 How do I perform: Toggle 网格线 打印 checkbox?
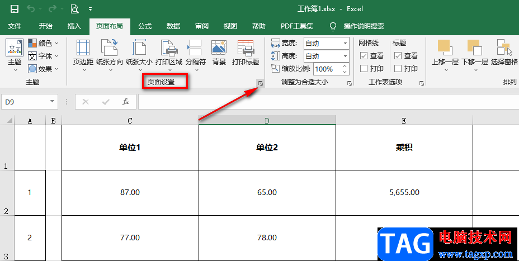[x=364, y=69]
